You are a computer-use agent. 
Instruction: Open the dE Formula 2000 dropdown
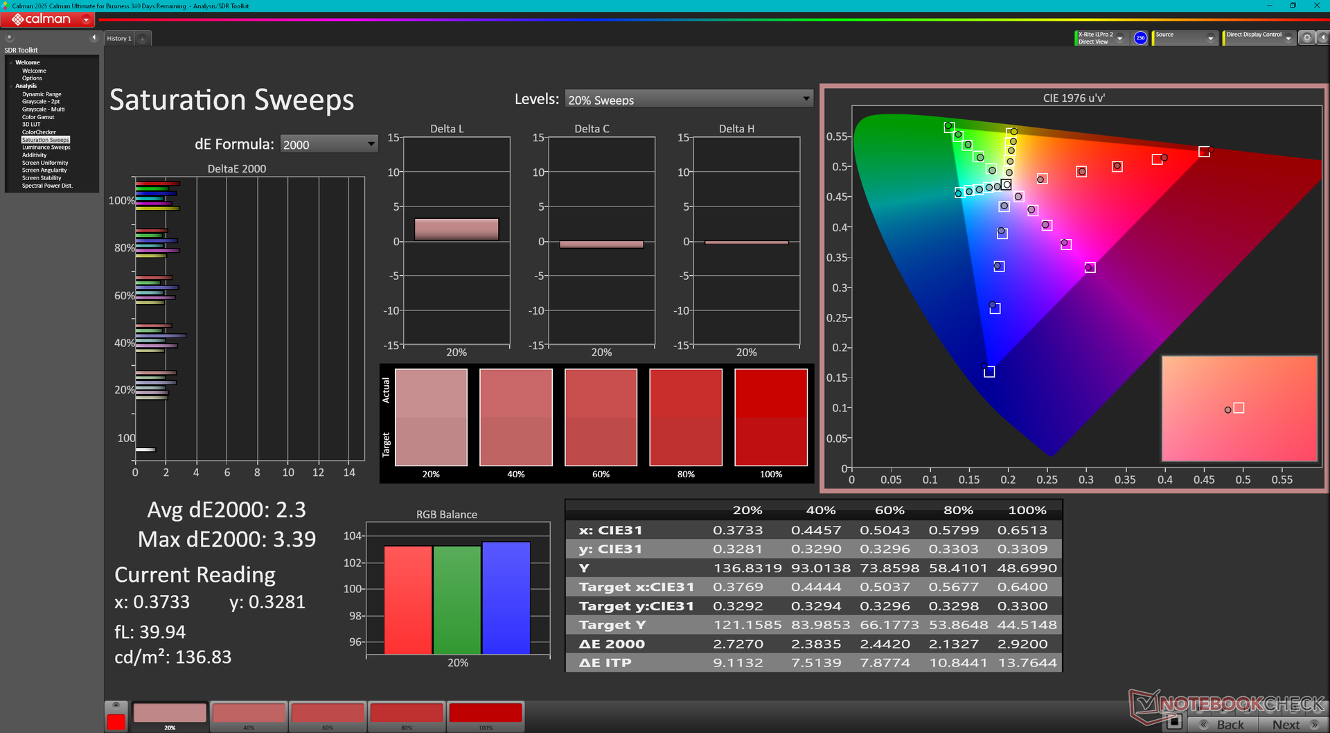pos(329,144)
